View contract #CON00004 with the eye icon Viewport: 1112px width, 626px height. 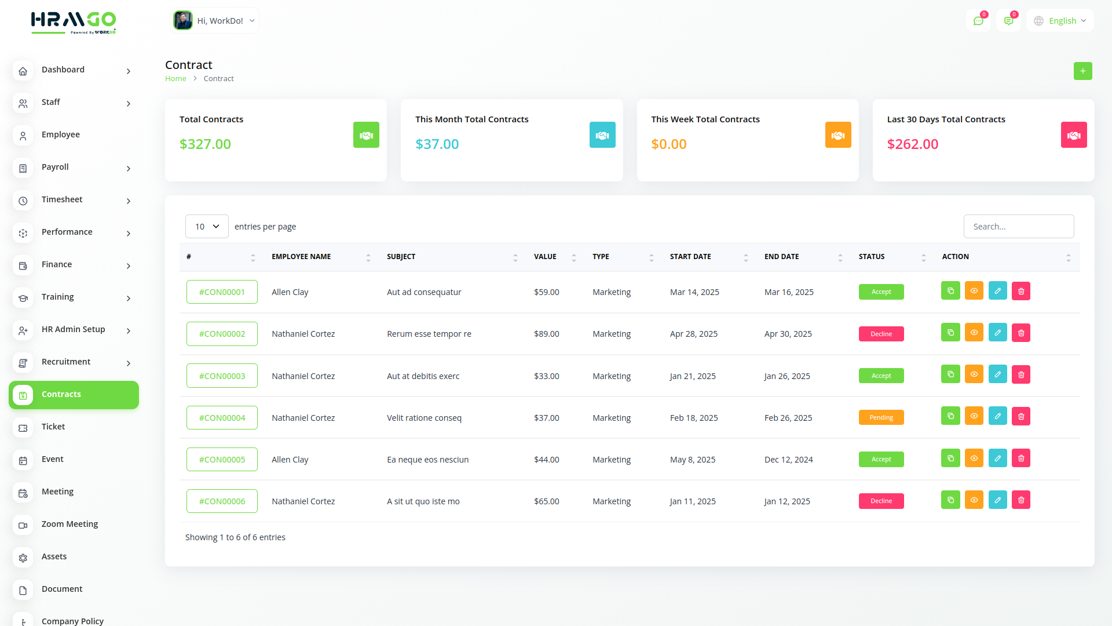(974, 416)
